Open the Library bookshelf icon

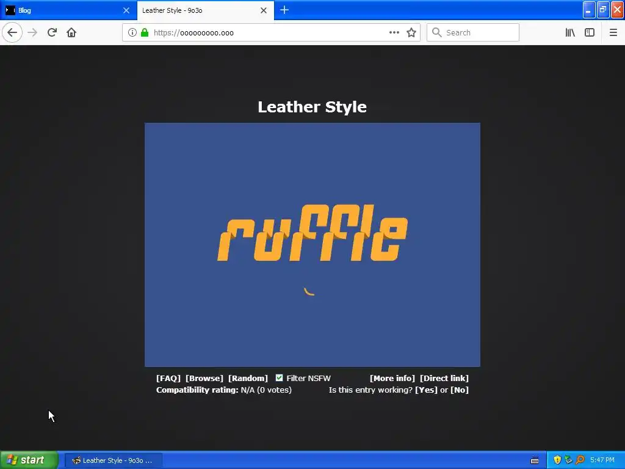tap(570, 32)
